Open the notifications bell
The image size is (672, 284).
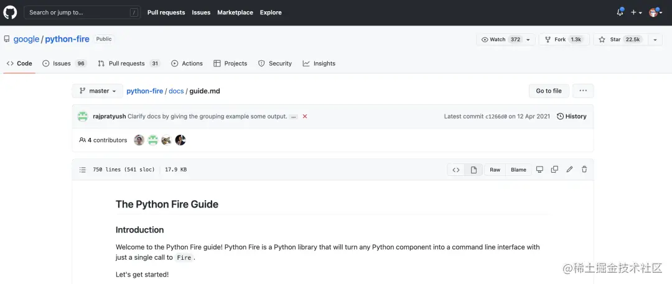tap(620, 12)
